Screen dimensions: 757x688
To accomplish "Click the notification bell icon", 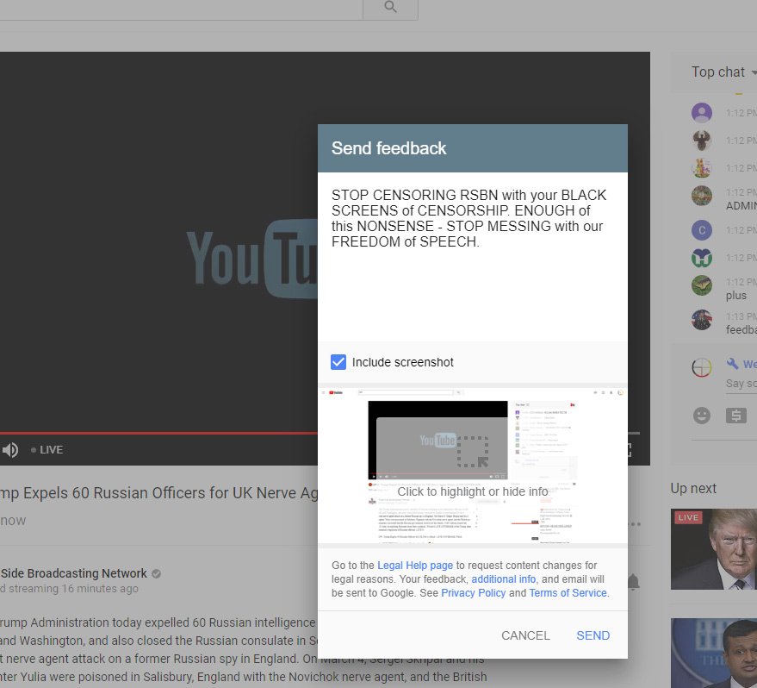I will point(633,582).
